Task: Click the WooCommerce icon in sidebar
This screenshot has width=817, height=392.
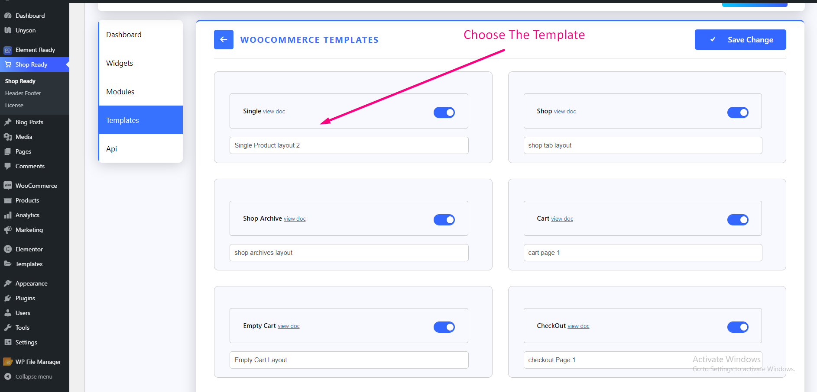Action: click(x=8, y=186)
